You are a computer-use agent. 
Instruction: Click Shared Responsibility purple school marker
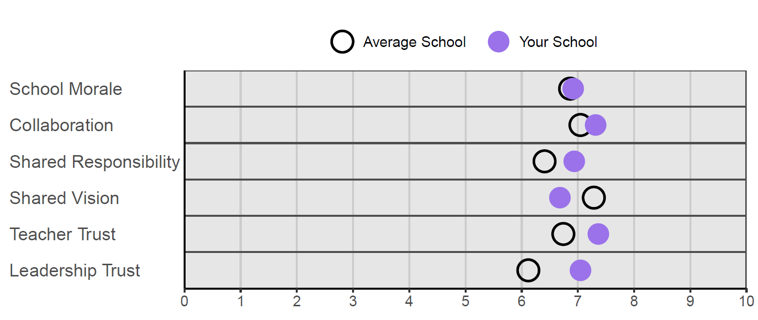(x=574, y=161)
